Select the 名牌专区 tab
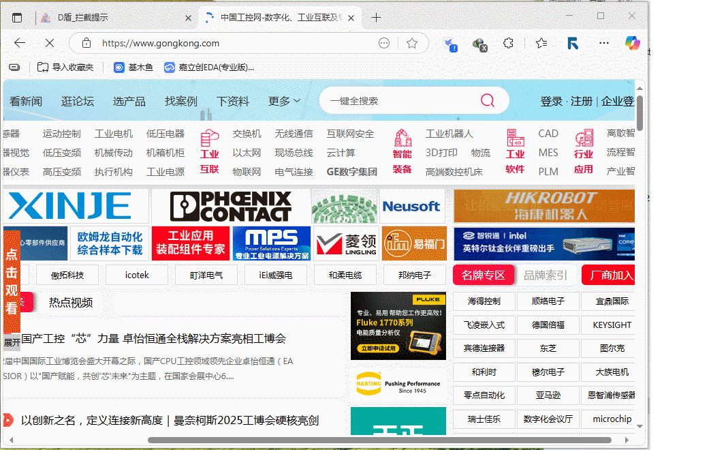726x450 pixels. 483,275
